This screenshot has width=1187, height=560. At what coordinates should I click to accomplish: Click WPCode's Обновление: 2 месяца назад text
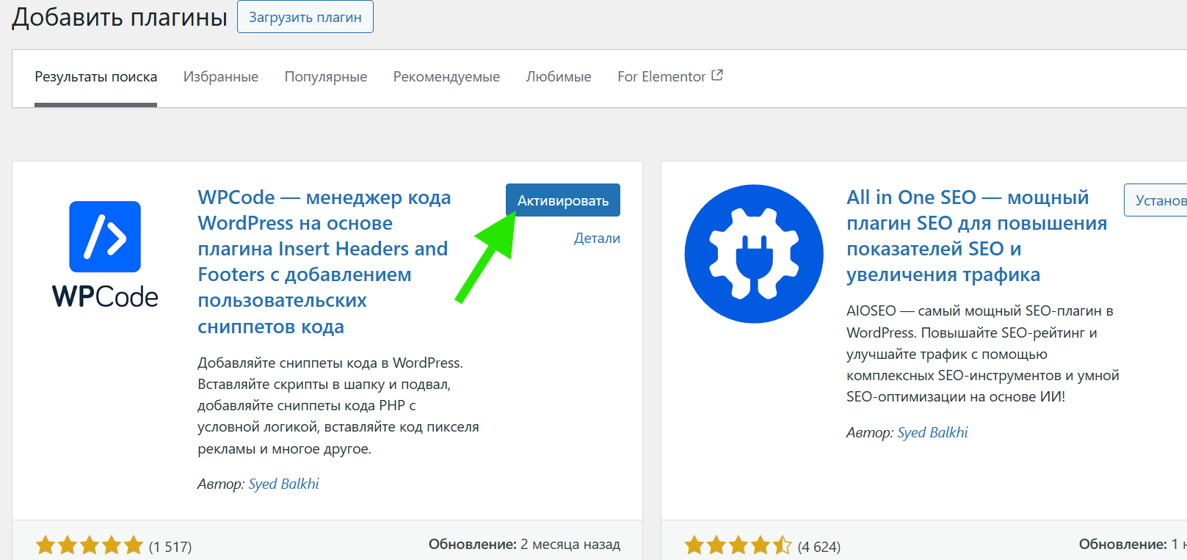tap(524, 545)
